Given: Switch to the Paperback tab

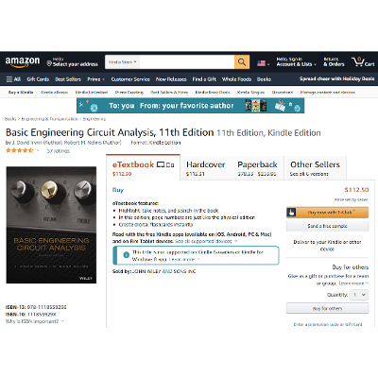Looking at the screenshot, I should click(257, 168).
